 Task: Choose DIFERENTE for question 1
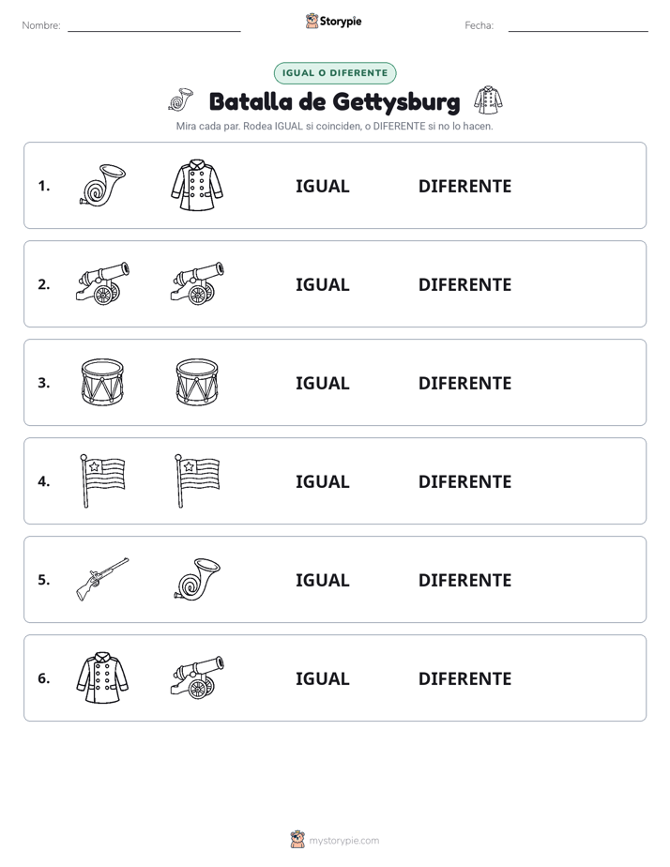click(x=464, y=187)
